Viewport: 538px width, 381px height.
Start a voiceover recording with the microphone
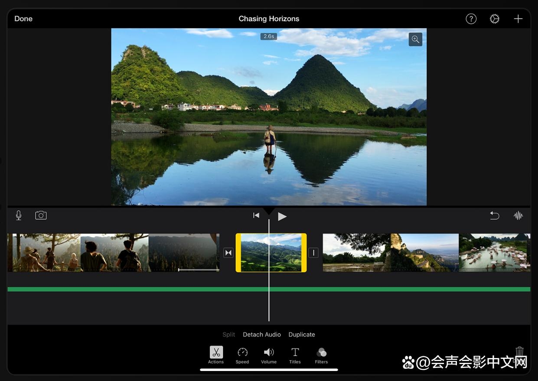pos(18,215)
